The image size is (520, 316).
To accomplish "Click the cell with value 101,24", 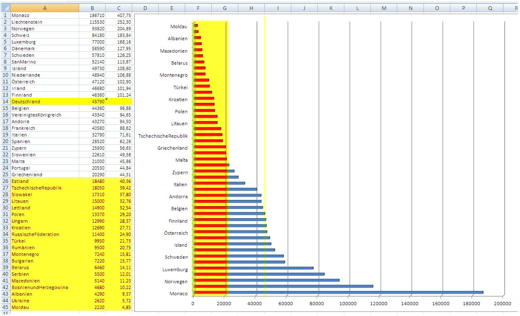I will 119,95.
